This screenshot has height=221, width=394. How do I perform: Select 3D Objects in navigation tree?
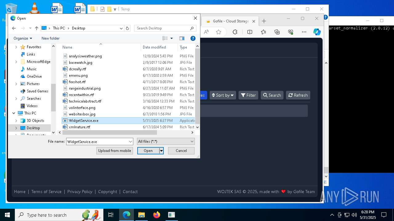click(x=35, y=121)
